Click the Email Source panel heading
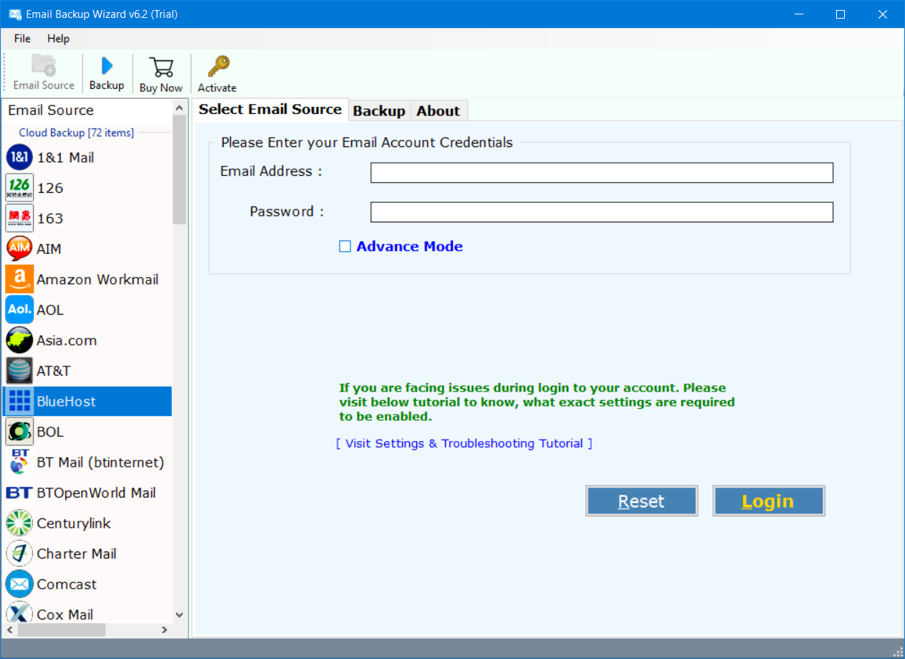 [x=51, y=110]
